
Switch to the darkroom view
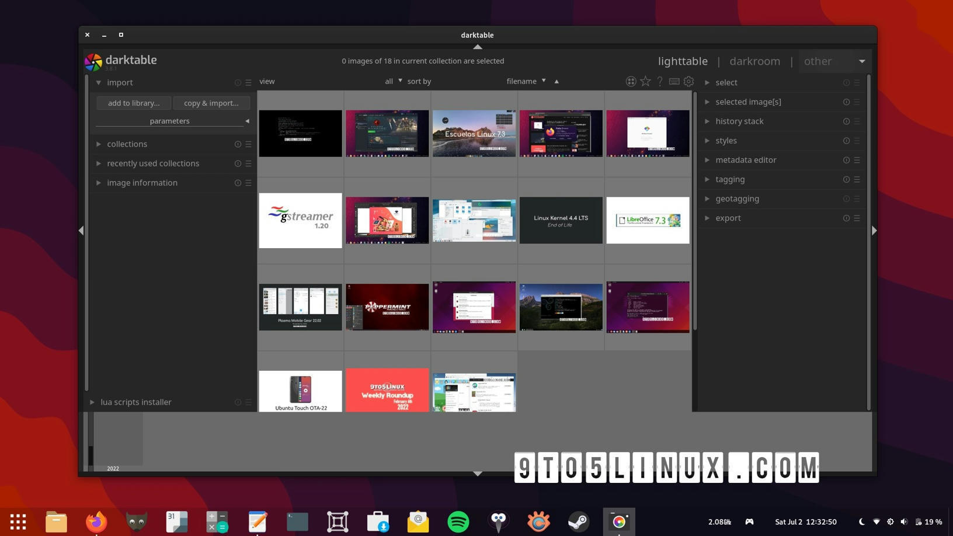pos(754,61)
